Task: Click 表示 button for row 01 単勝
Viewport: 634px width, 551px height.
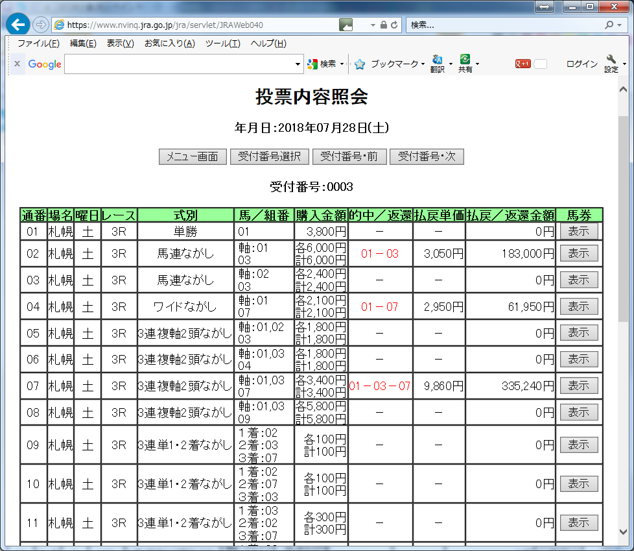Action: tap(579, 231)
